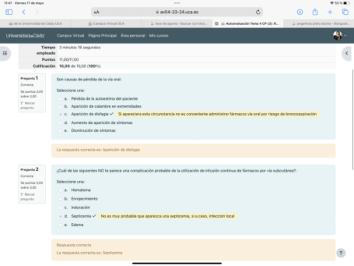Viewport: 354px width, 266px height.
Task: Switch to the Campus Virtual UCA tab
Action: point(106,23)
